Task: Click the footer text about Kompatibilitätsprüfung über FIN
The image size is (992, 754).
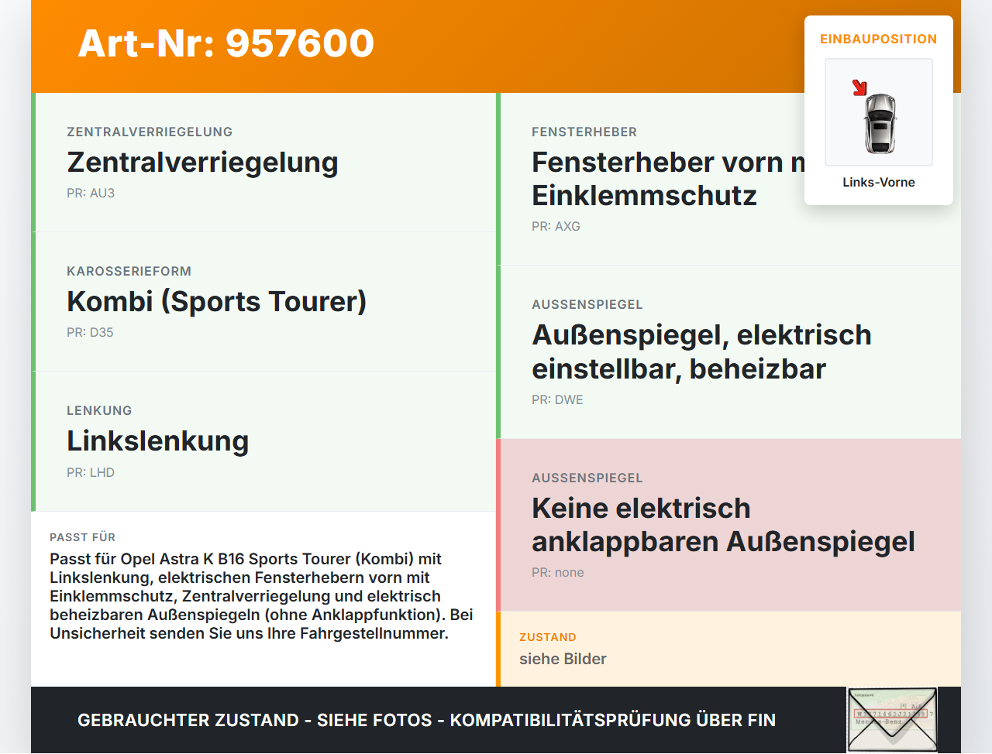Action: pyautogui.click(x=426, y=720)
